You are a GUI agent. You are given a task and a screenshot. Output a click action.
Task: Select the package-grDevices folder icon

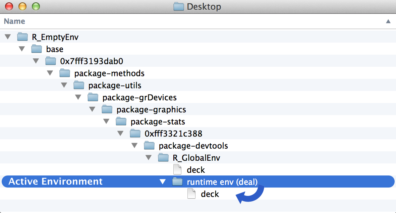tap(93, 97)
